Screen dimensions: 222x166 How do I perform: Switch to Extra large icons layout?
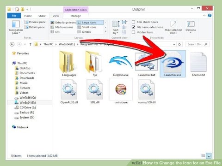point(63,23)
